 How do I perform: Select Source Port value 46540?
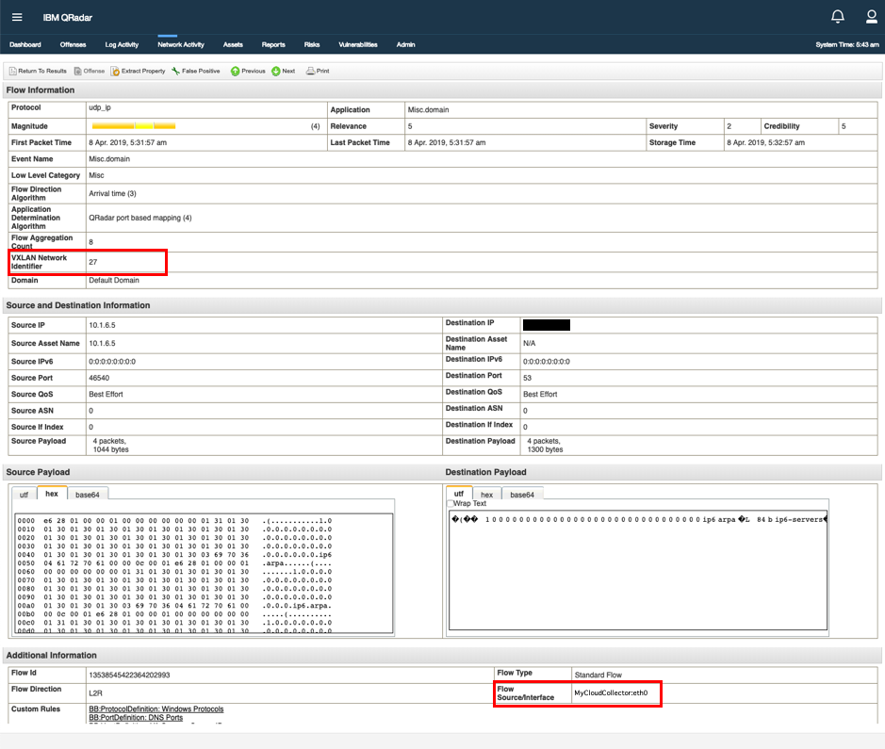pyautogui.click(x=99, y=378)
